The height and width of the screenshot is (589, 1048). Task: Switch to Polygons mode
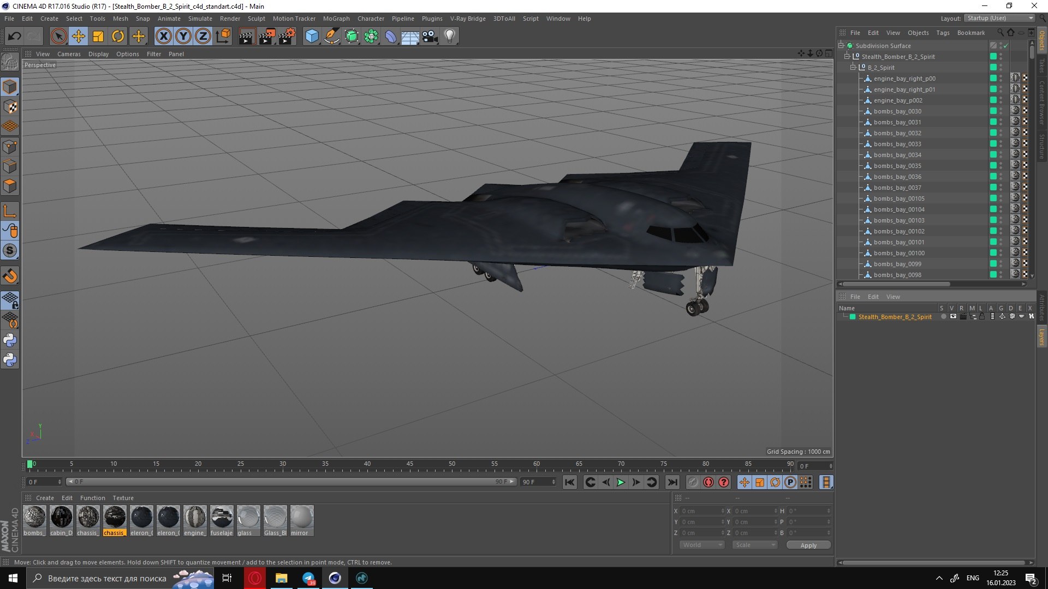tap(10, 186)
